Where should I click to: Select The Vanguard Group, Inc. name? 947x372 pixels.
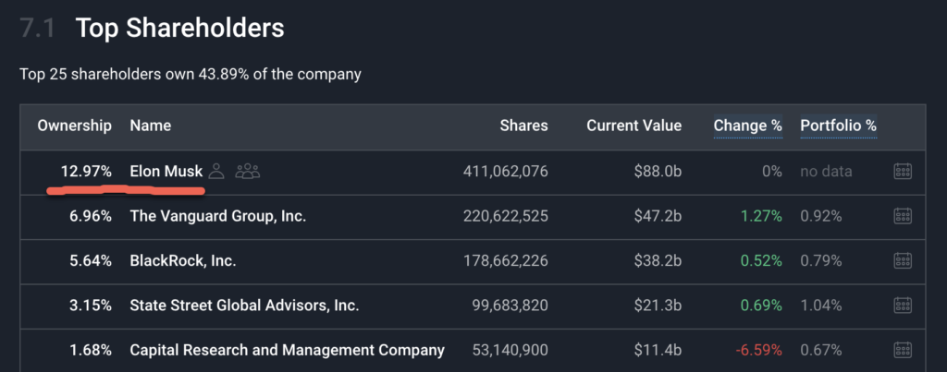[218, 216]
